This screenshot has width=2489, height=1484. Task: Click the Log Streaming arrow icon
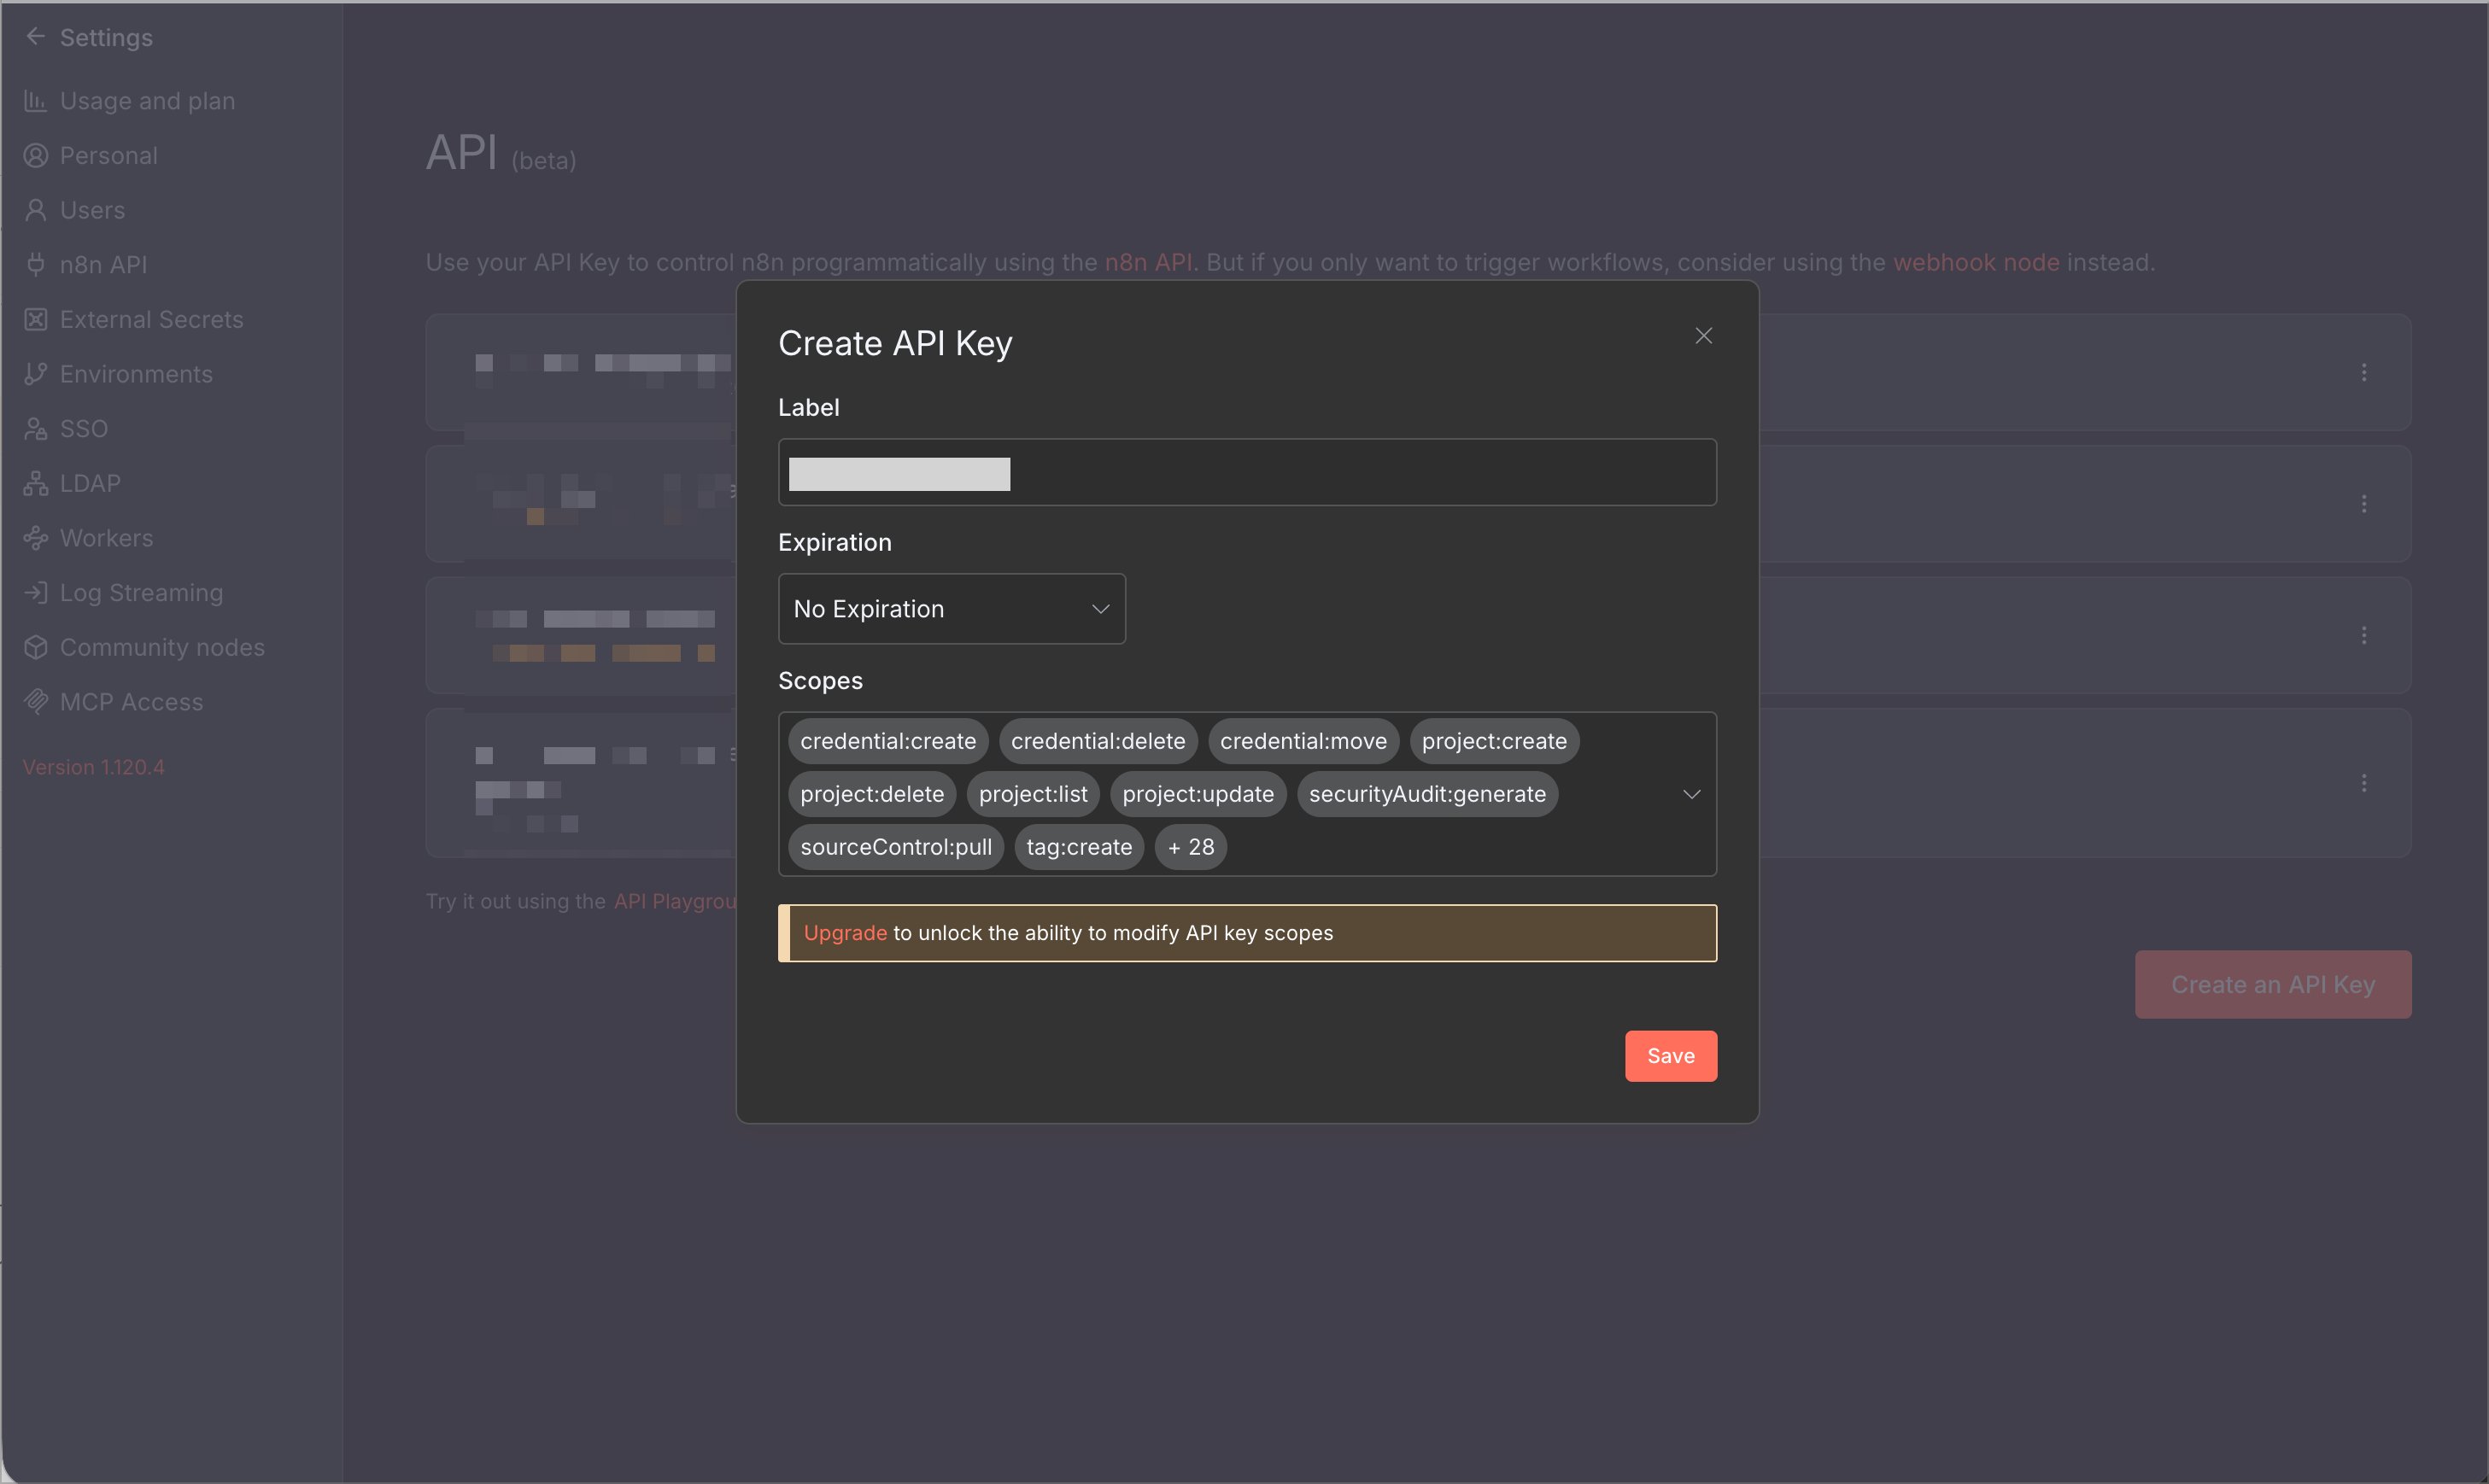click(36, 593)
